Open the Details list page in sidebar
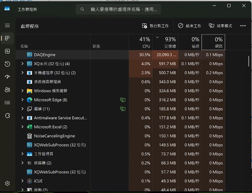The width and height of the screenshot is (252, 193). click(x=7, y=103)
